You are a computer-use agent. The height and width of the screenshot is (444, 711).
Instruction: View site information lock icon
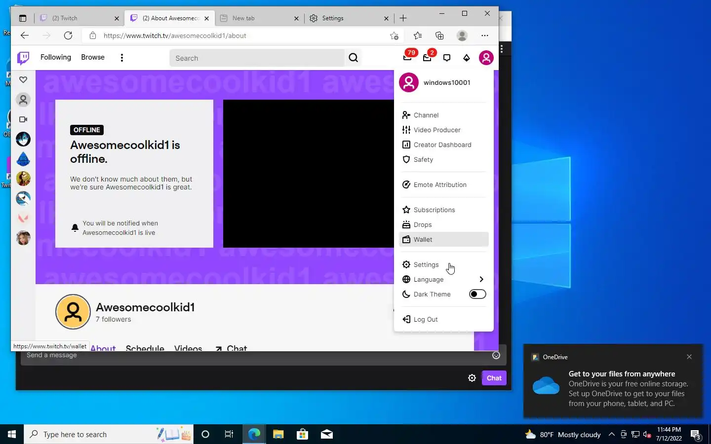click(92, 36)
